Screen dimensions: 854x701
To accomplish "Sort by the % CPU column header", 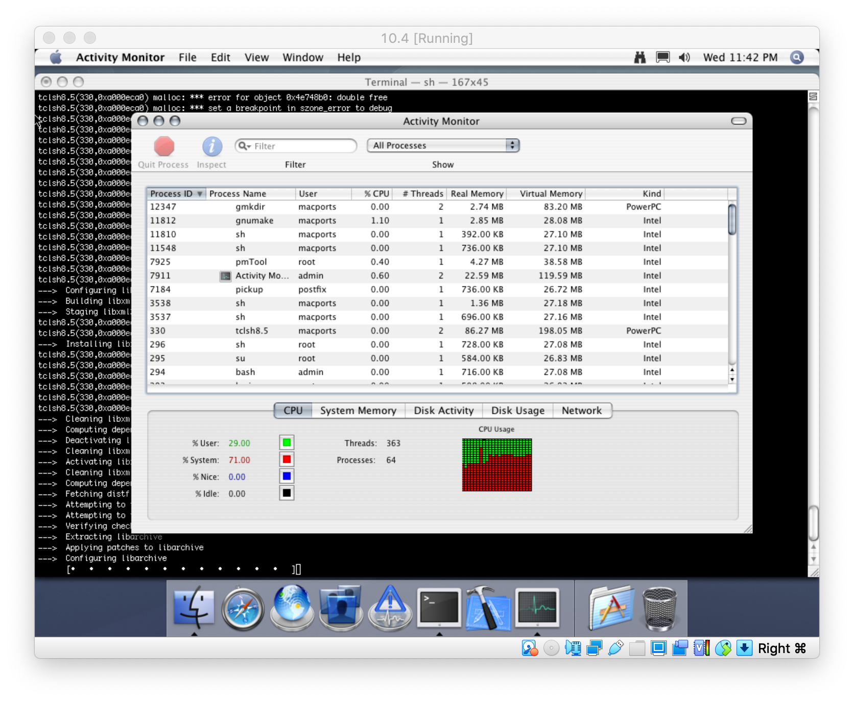I will pos(372,194).
